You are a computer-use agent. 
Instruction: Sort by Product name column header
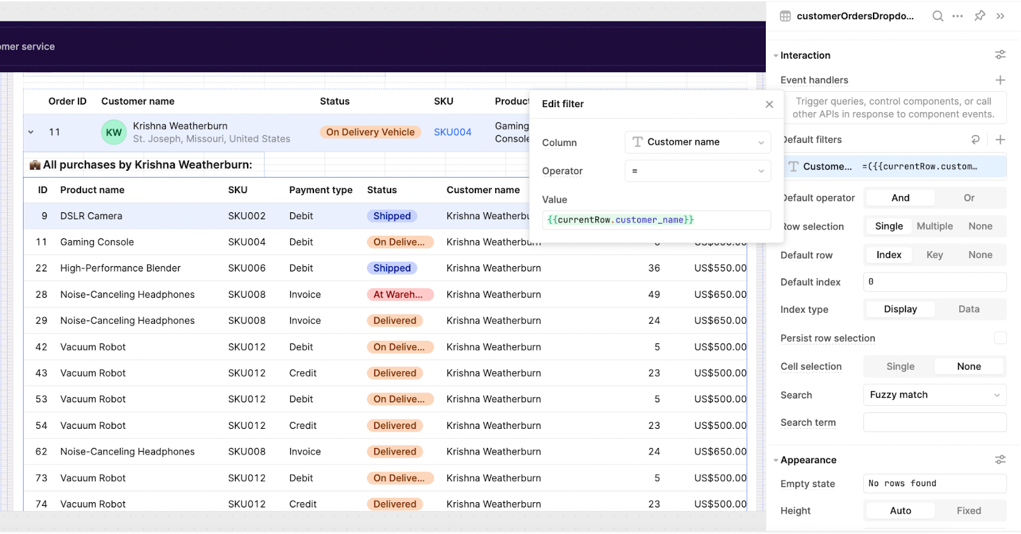(x=93, y=190)
